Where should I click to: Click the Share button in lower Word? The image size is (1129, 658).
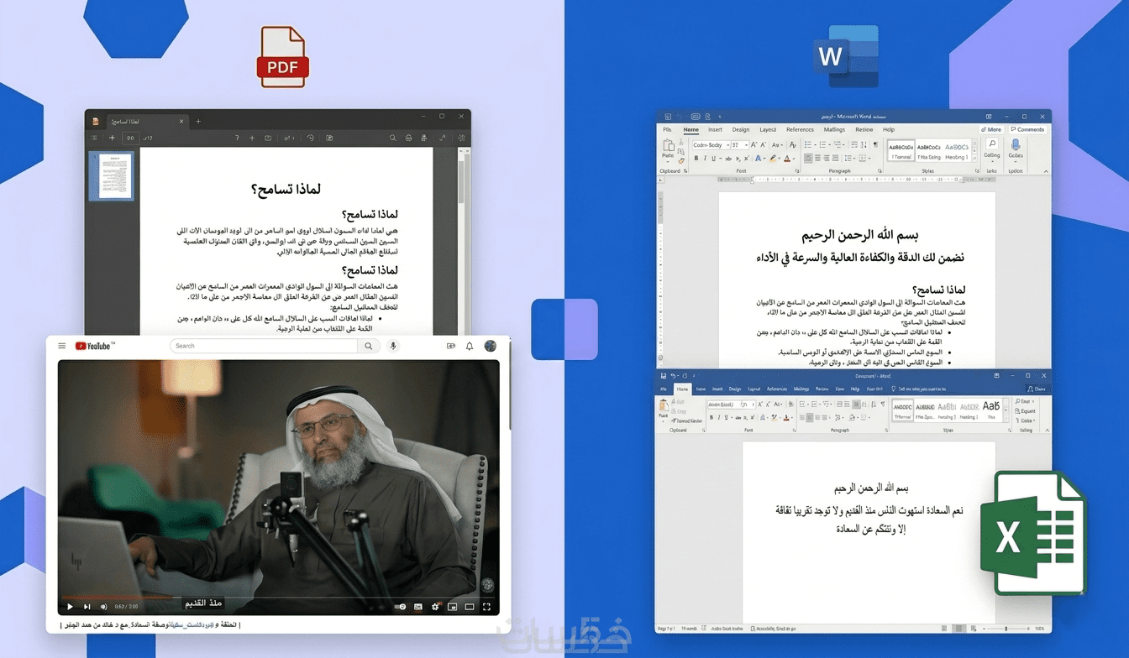[1038, 389]
